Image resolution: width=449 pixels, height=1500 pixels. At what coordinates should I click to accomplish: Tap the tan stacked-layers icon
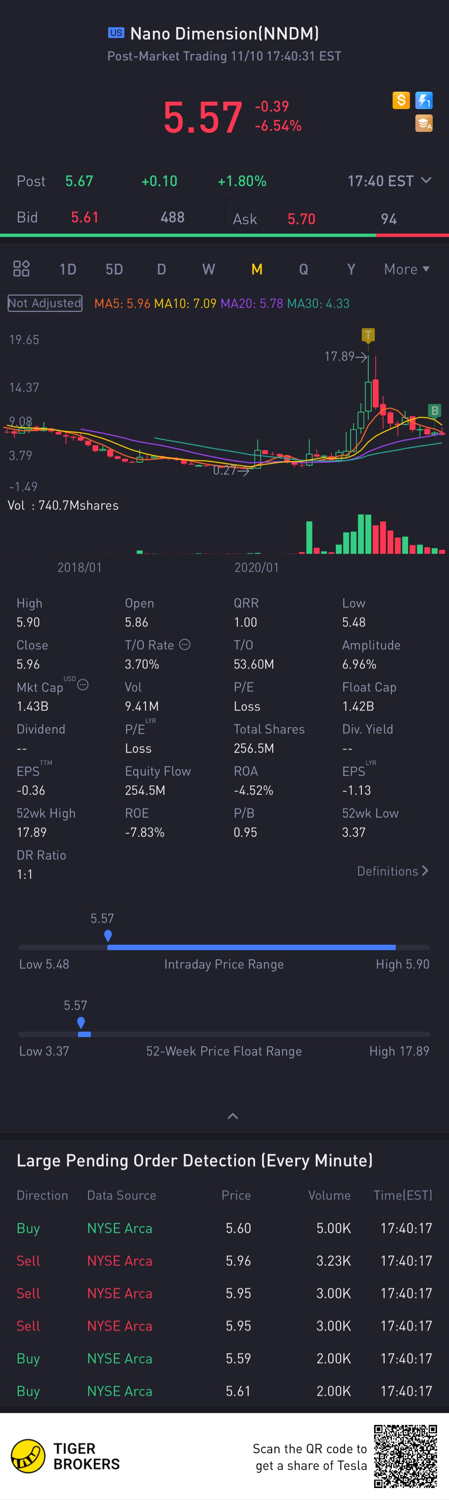coord(424,124)
